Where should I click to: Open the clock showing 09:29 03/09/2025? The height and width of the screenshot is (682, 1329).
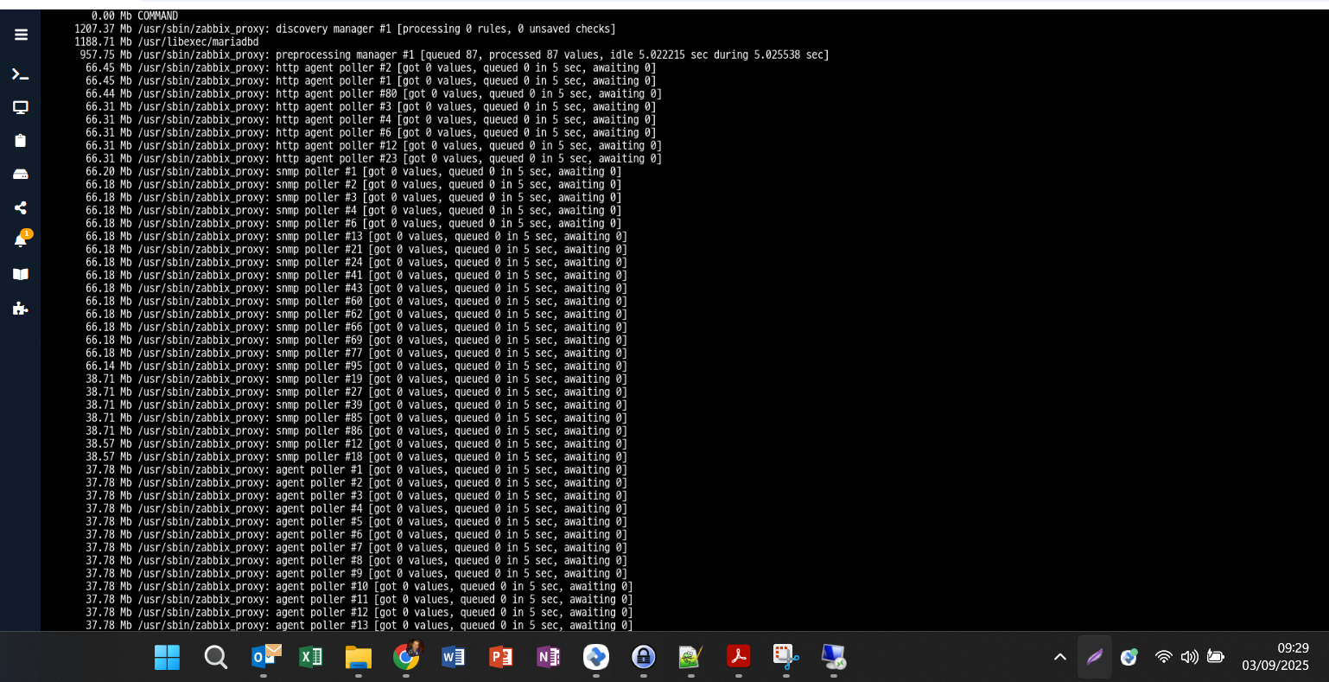[x=1275, y=657]
